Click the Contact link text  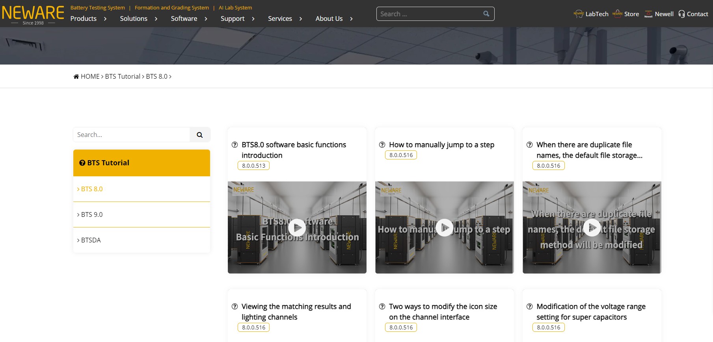[697, 14]
